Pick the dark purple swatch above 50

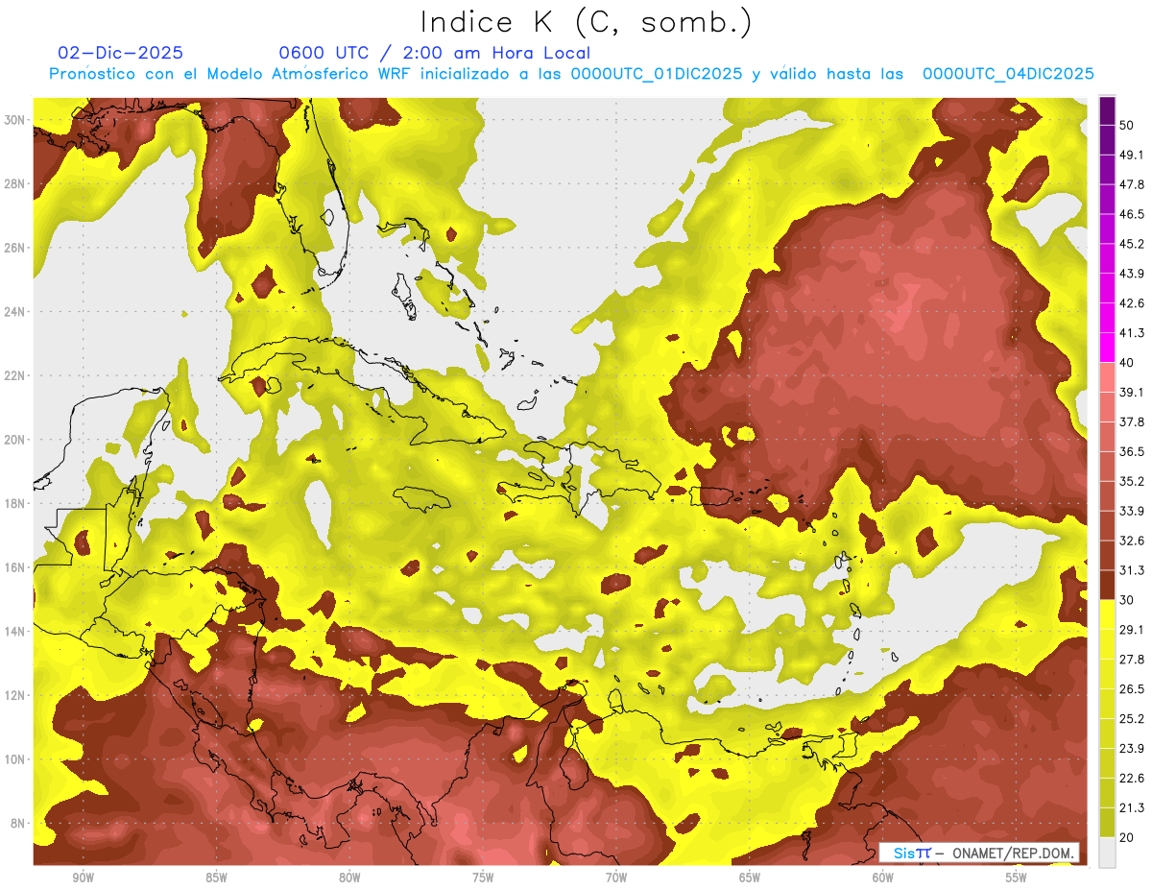click(1107, 111)
